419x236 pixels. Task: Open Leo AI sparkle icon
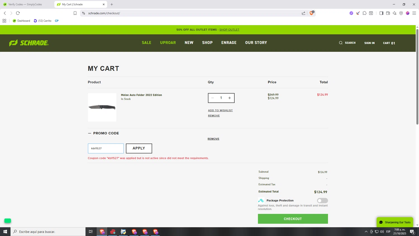(394, 13)
